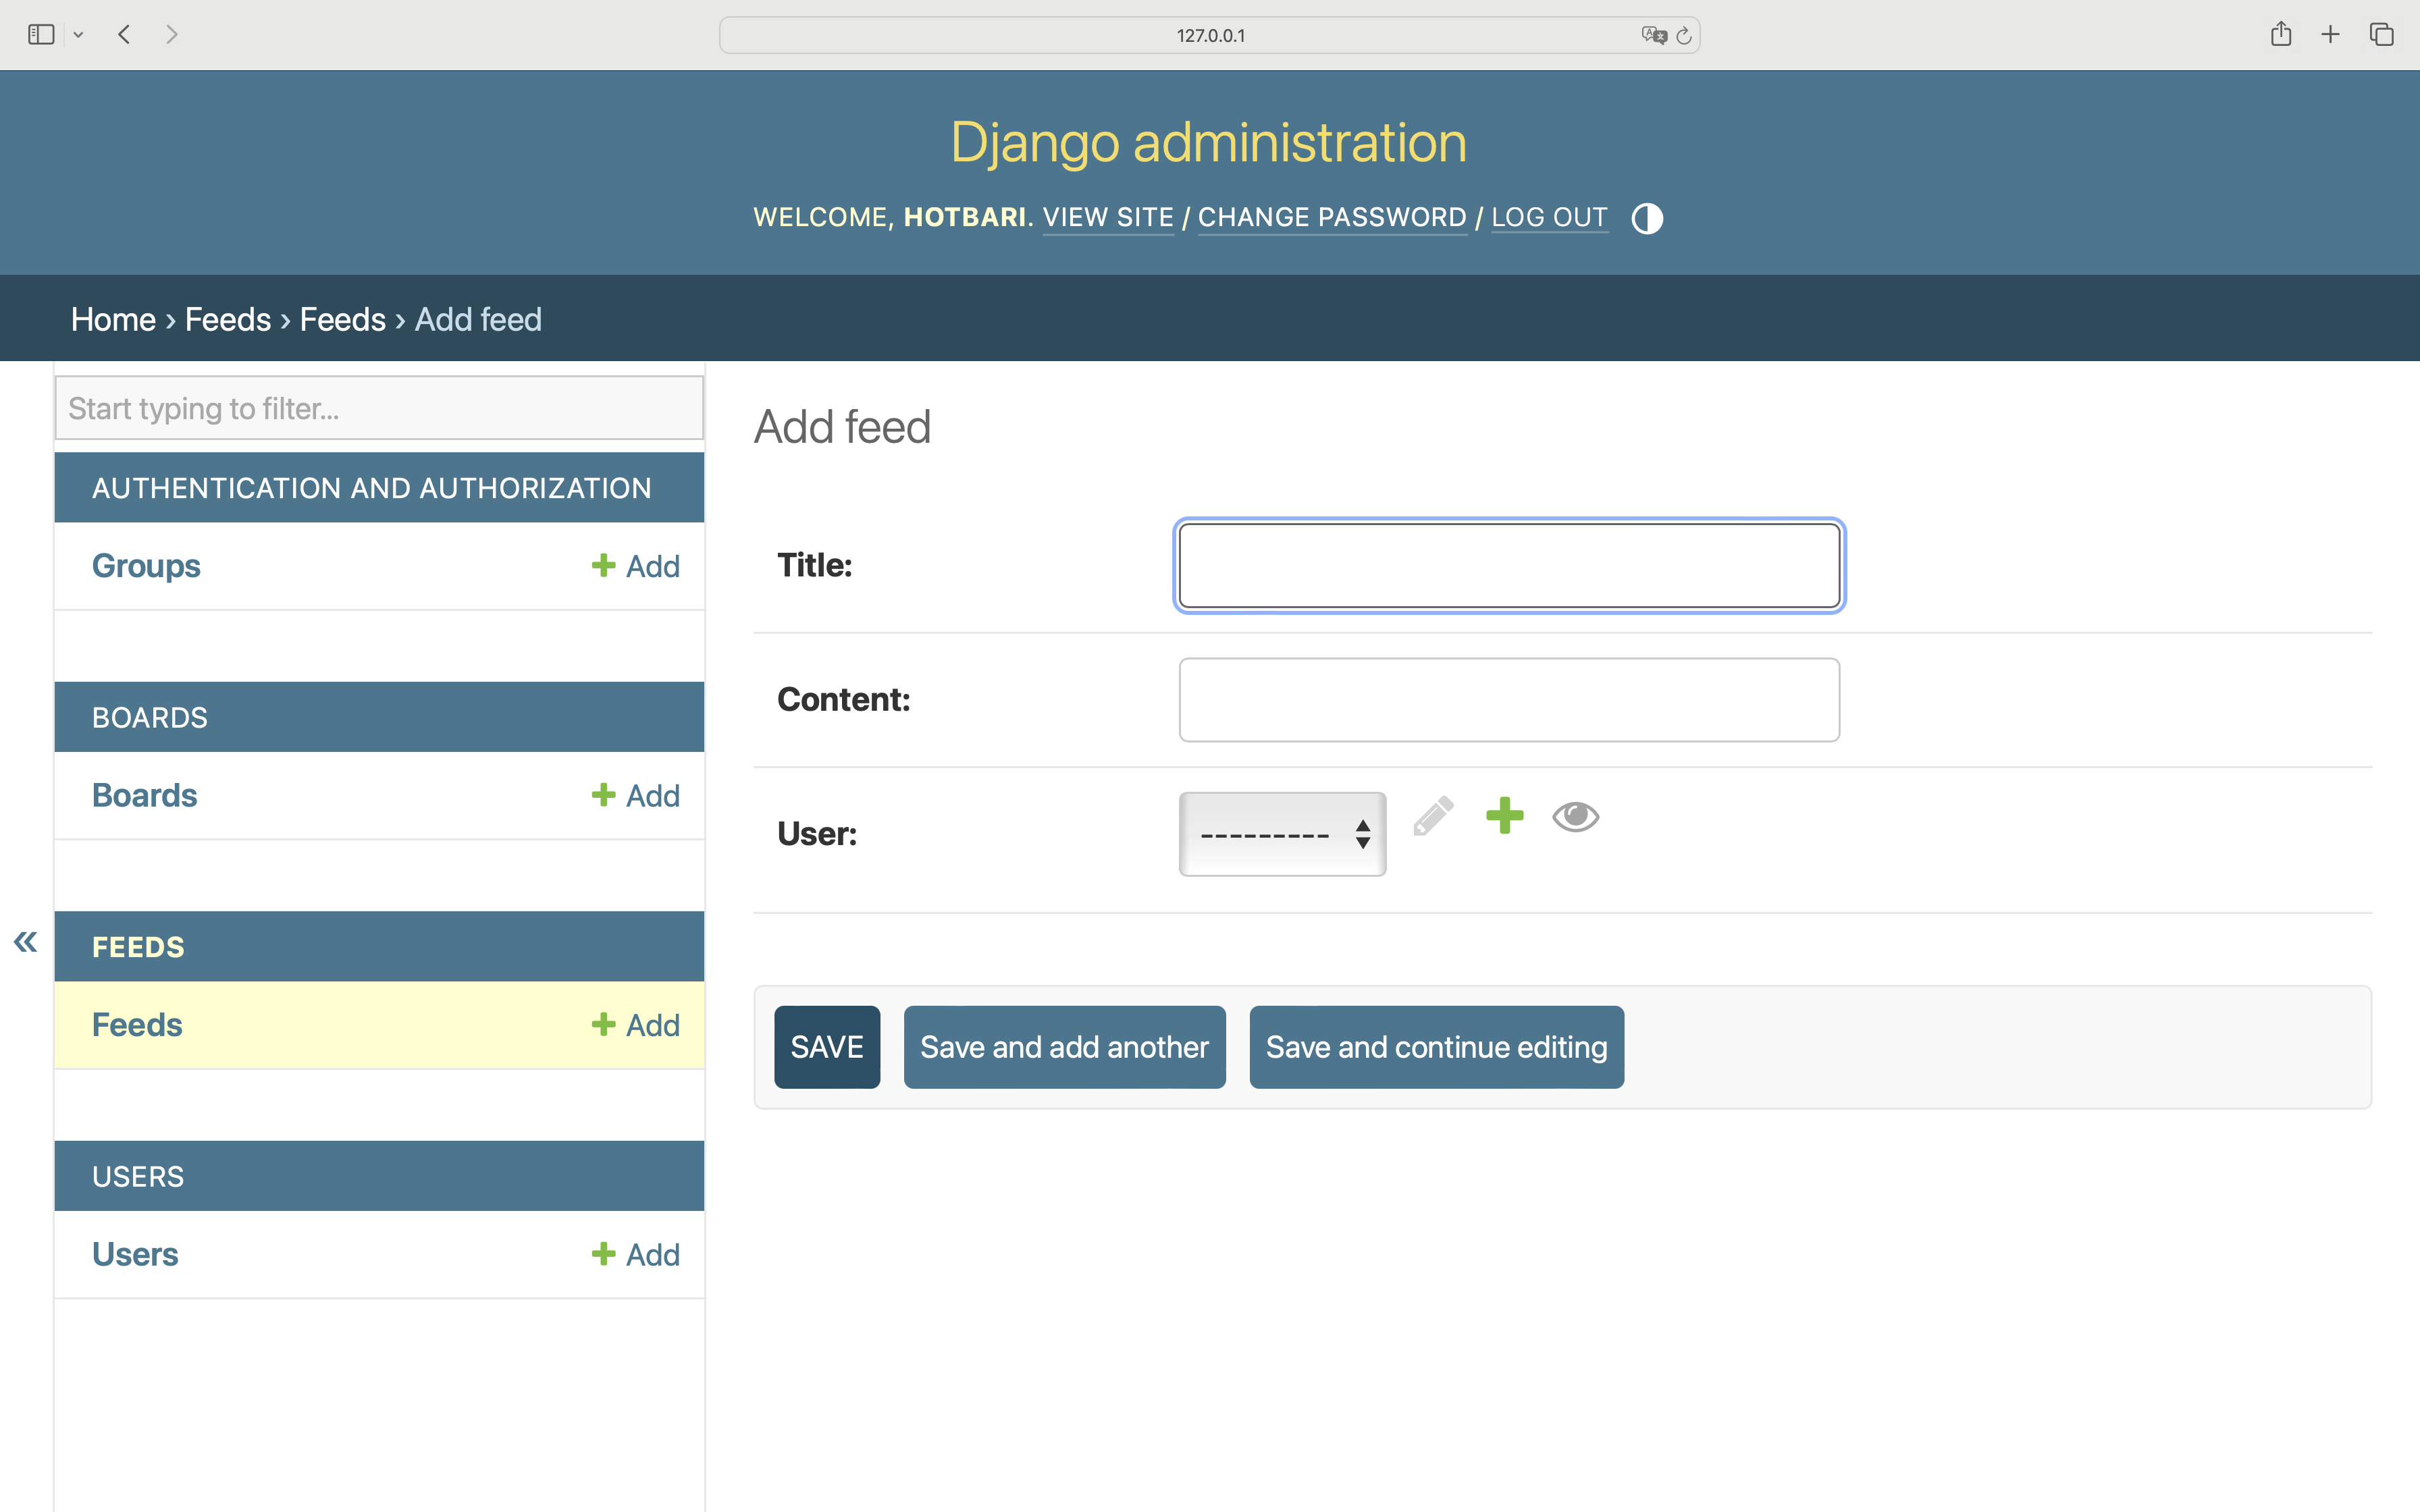This screenshot has width=2420, height=1512.
Task: Focus the 127.0.0.1 address bar
Action: [x=1209, y=35]
